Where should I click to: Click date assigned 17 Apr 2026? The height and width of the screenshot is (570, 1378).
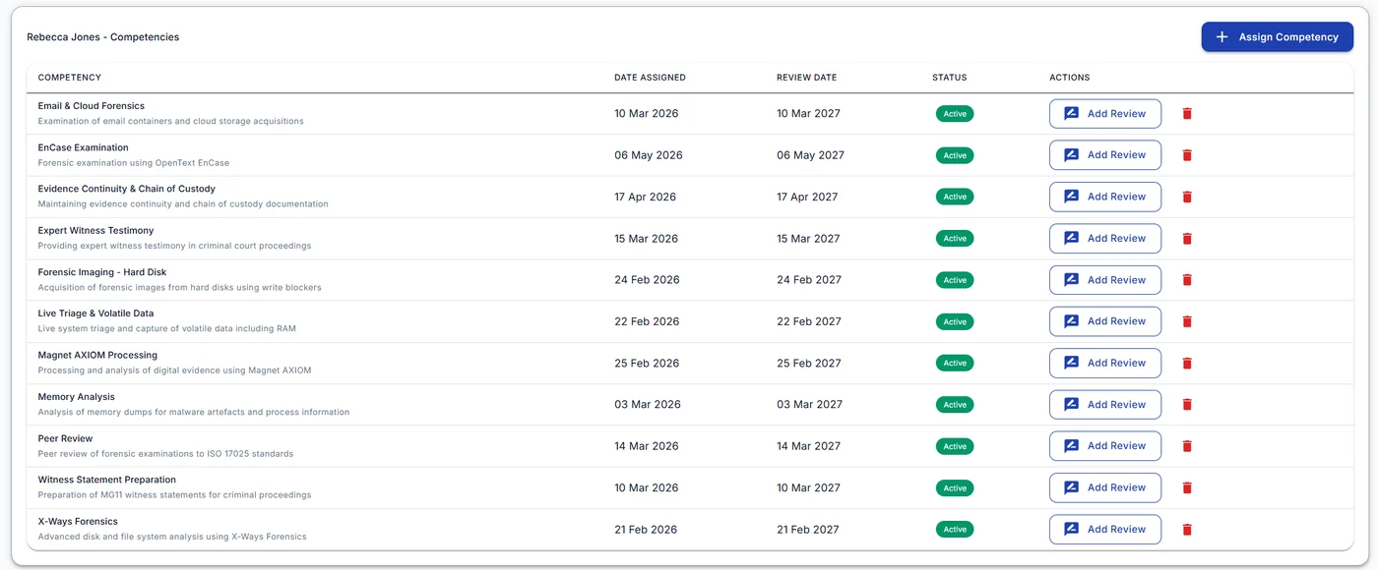[646, 197]
